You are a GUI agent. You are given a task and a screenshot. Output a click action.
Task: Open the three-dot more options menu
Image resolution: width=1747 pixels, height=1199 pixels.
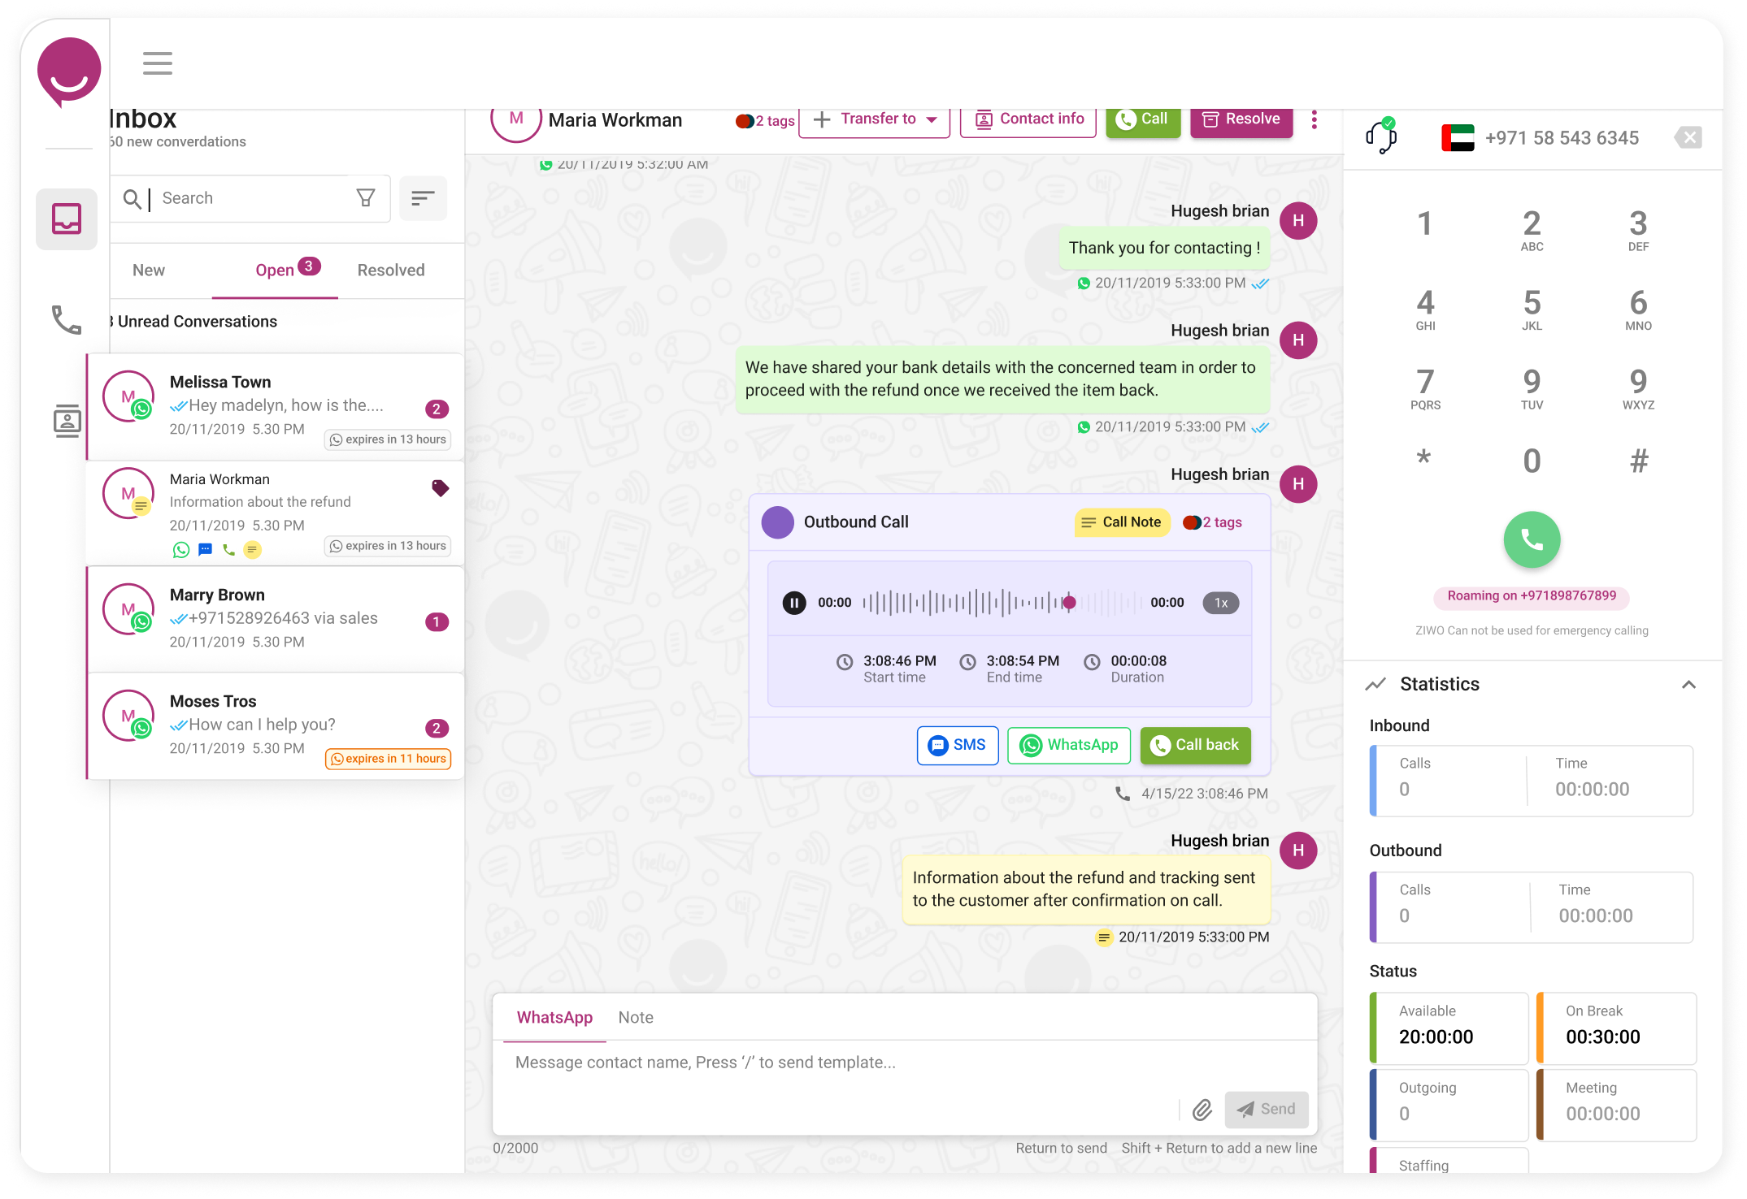point(1314,120)
